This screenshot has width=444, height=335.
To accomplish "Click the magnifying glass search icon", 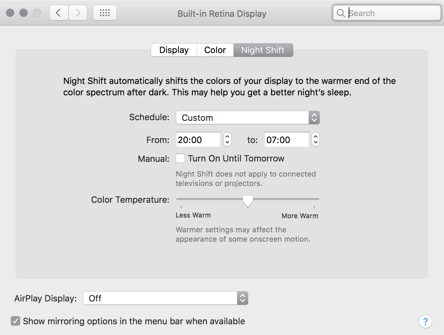I will [x=341, y=13].
